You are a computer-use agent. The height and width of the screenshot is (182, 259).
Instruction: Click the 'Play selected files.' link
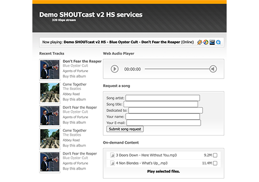pyautogui.click(x=163, y=172)
